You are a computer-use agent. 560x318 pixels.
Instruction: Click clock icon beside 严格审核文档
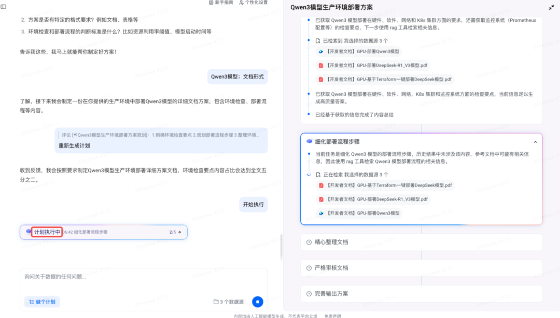(x=309, y=268)
